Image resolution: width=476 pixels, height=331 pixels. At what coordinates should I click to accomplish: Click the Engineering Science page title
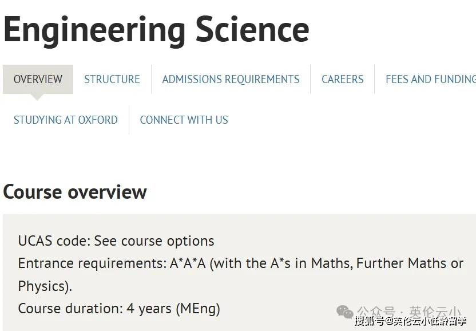point(156,30)
